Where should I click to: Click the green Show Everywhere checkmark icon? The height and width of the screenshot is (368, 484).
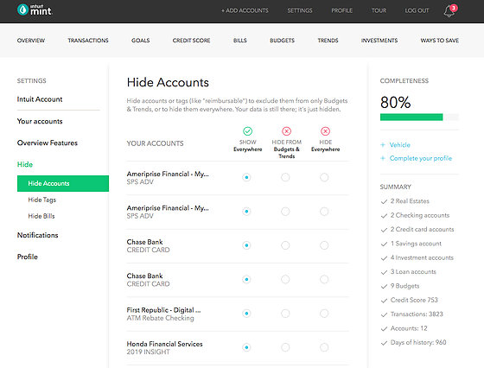tap(247, 131)
